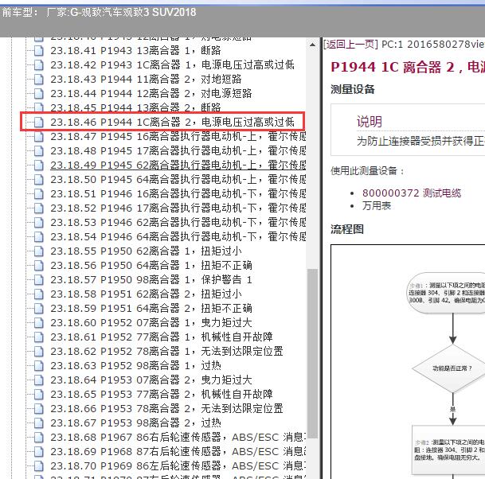Viewport: 485px width, 479px height.
Task: Open 23.18.70 P1969 86左后轮速传感器 entry
Action: (x=178, y=465)
